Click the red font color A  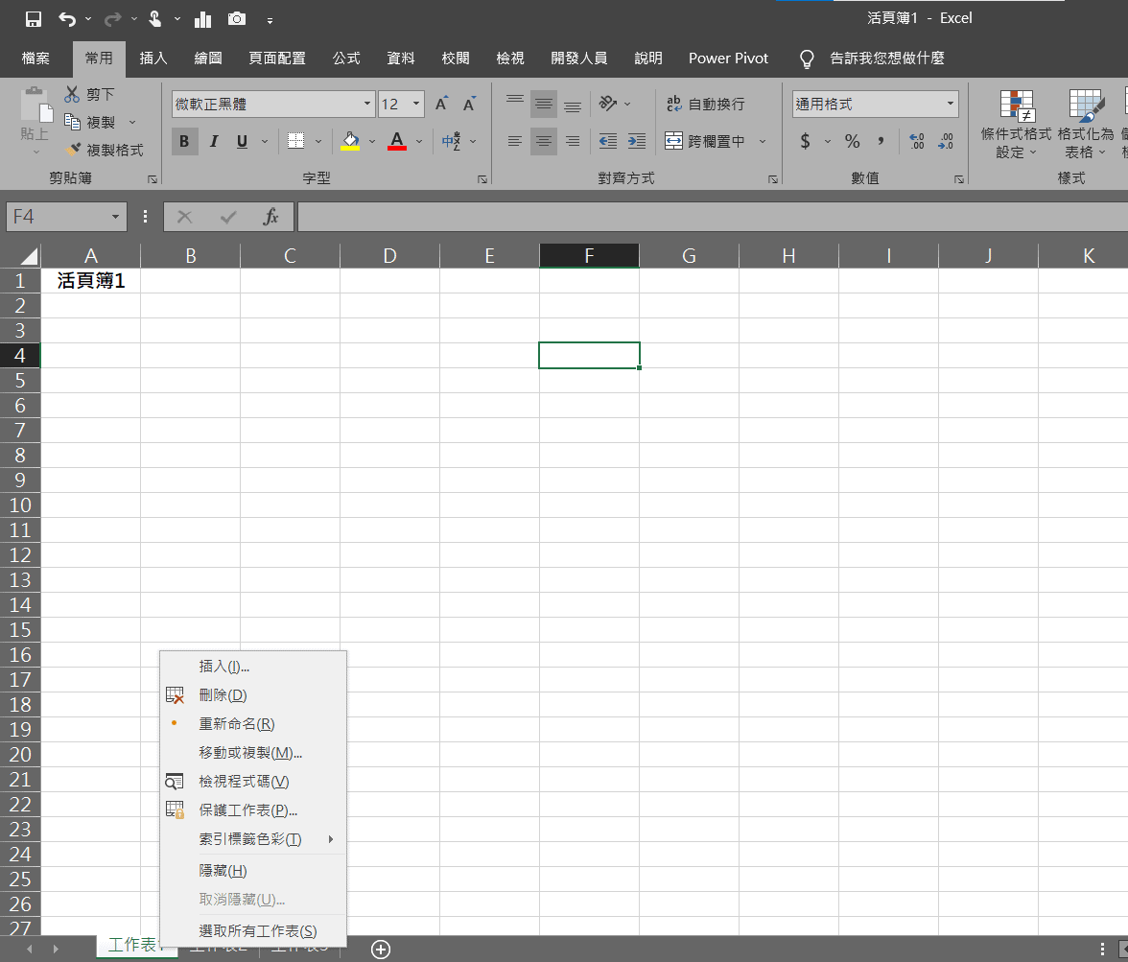[397, 141]
